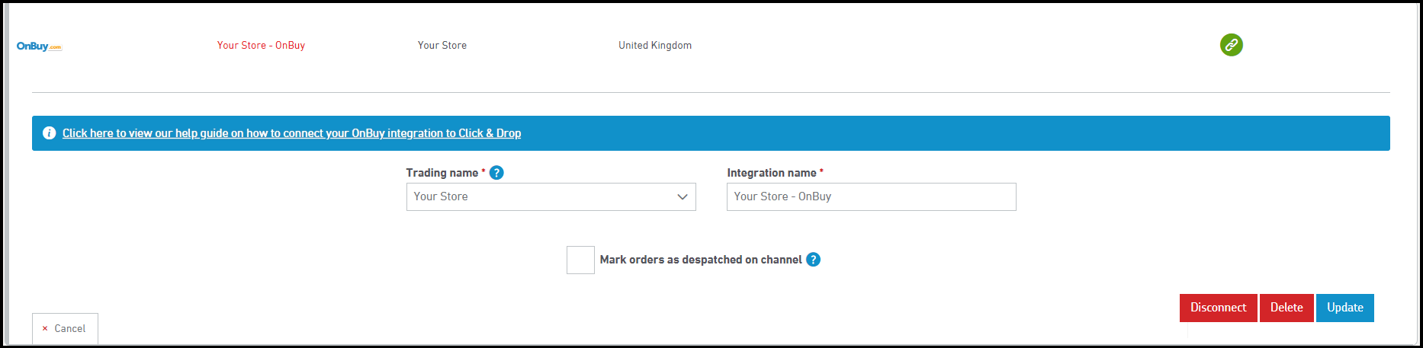1423x348 pixels.
Task: Click the red x icon beside Cancel
Action: coord(45,329)
